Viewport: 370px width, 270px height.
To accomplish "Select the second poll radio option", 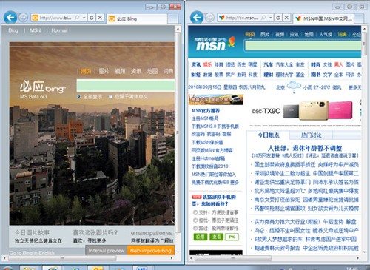I will click(195, 220).
